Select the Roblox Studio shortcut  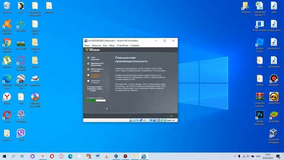[260, 45]
